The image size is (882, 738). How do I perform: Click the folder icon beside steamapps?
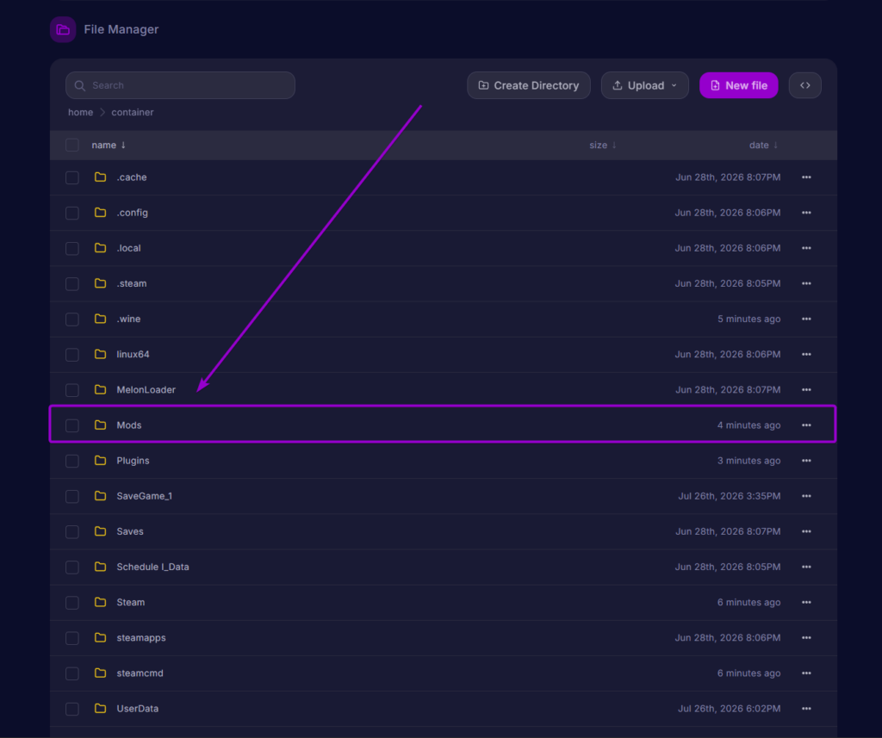point(100,637)
